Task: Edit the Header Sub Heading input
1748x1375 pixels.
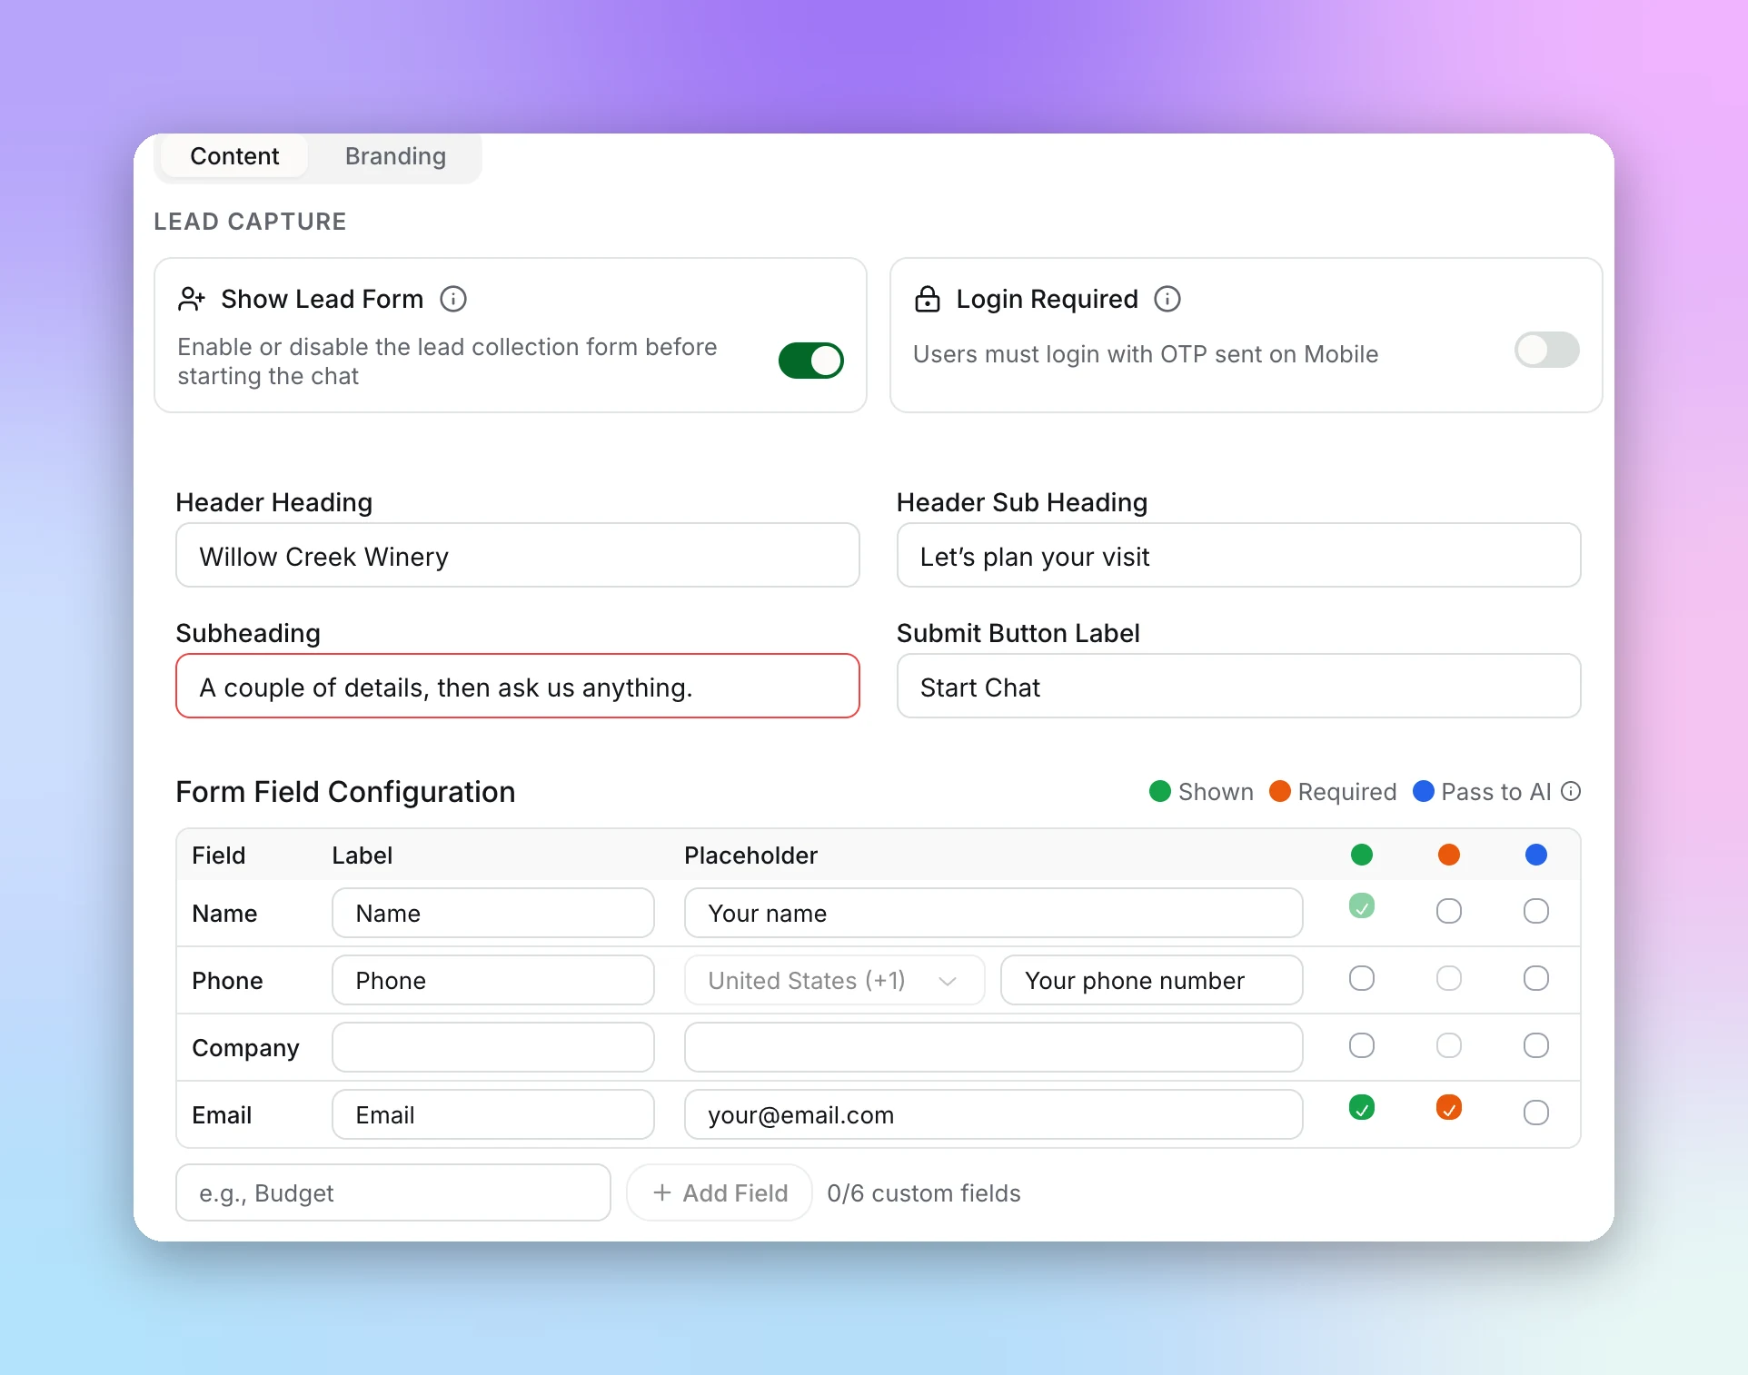Action: tap(1239, 555)
